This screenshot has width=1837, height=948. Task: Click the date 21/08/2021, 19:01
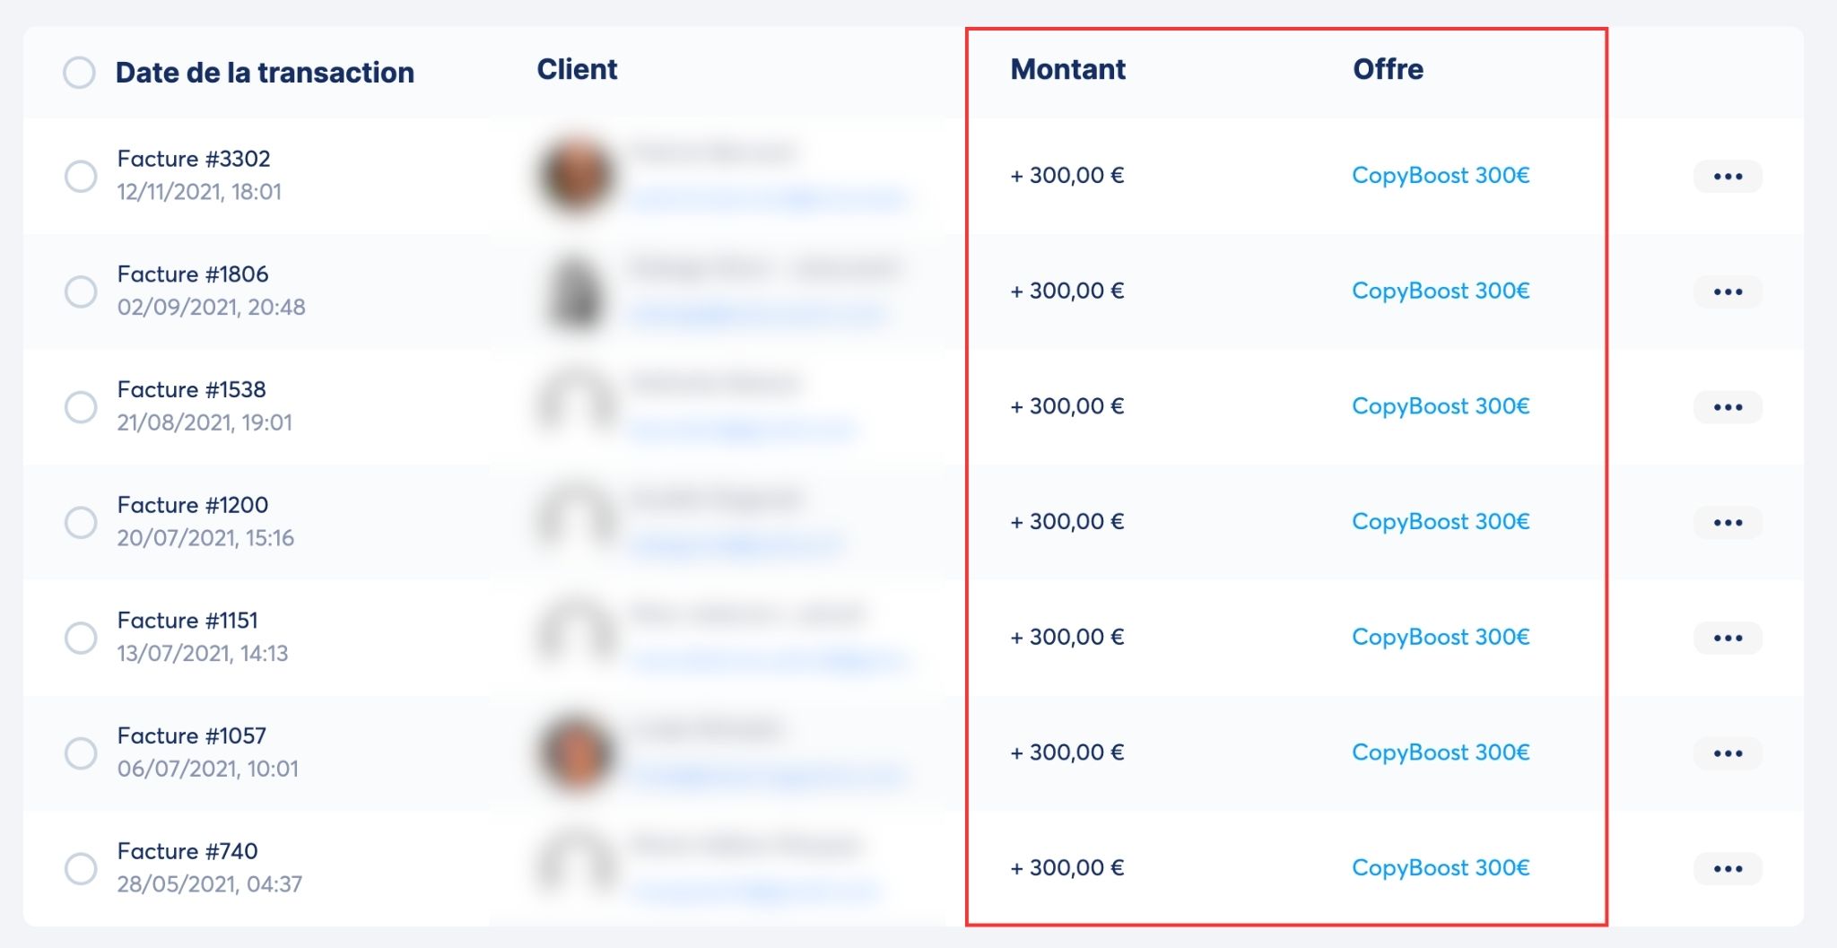pos(205,422)
